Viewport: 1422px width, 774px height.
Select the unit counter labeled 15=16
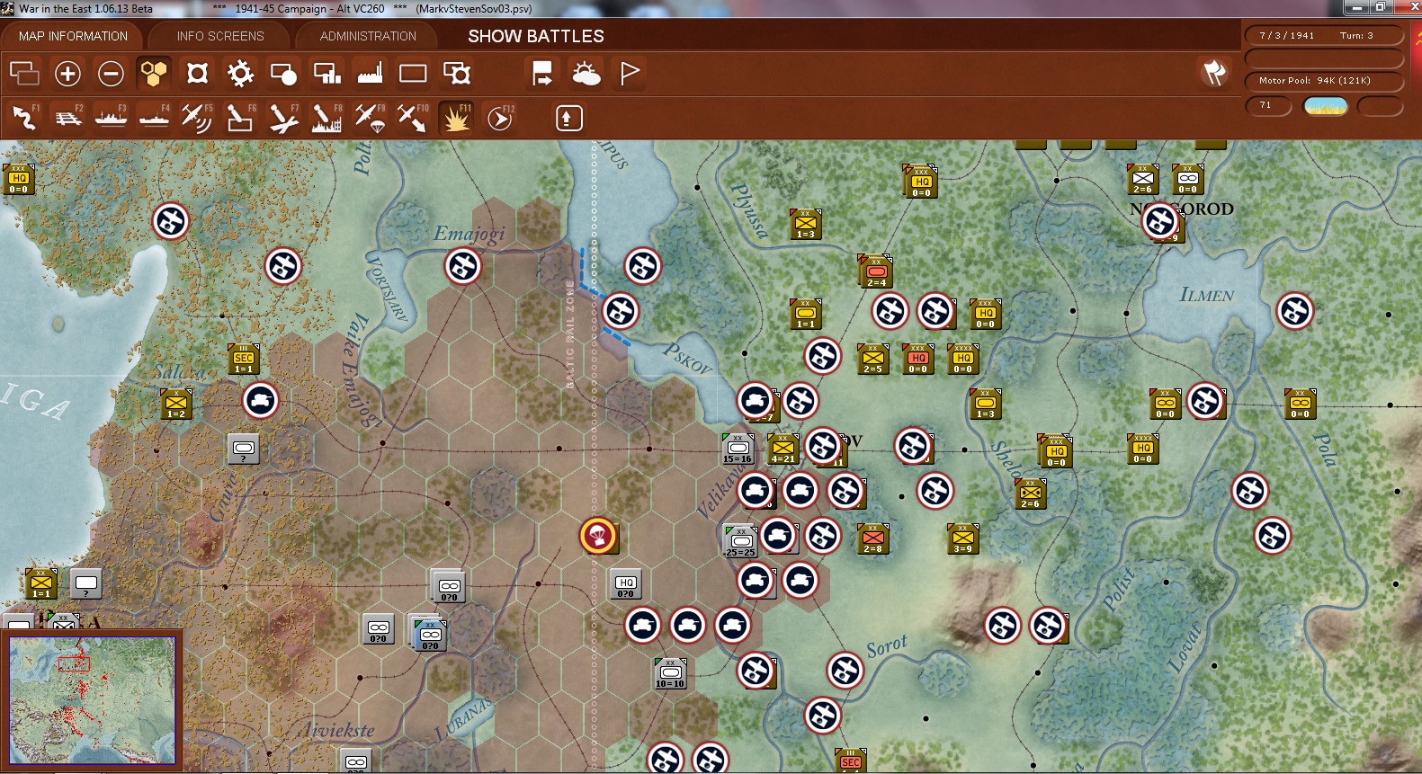tap(738, 449)
